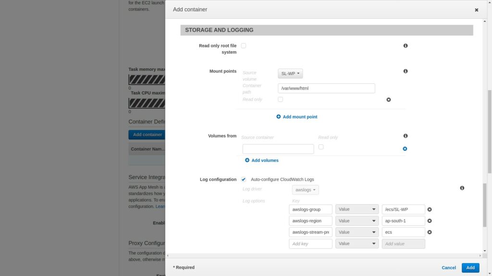Image resolution: width=492 pixels, height=276 pixels.
Task: Remove the /var/www/html mount point
Action: (x=388, y=100)
